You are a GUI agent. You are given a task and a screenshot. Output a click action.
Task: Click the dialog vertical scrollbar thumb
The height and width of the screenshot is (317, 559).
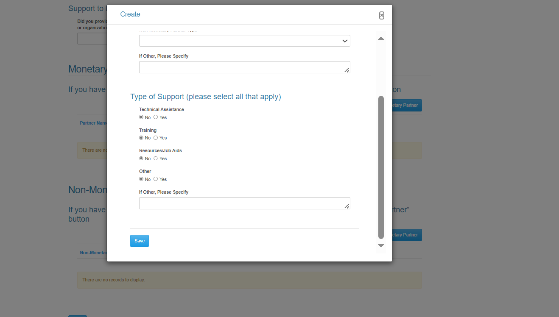[381, 167]
